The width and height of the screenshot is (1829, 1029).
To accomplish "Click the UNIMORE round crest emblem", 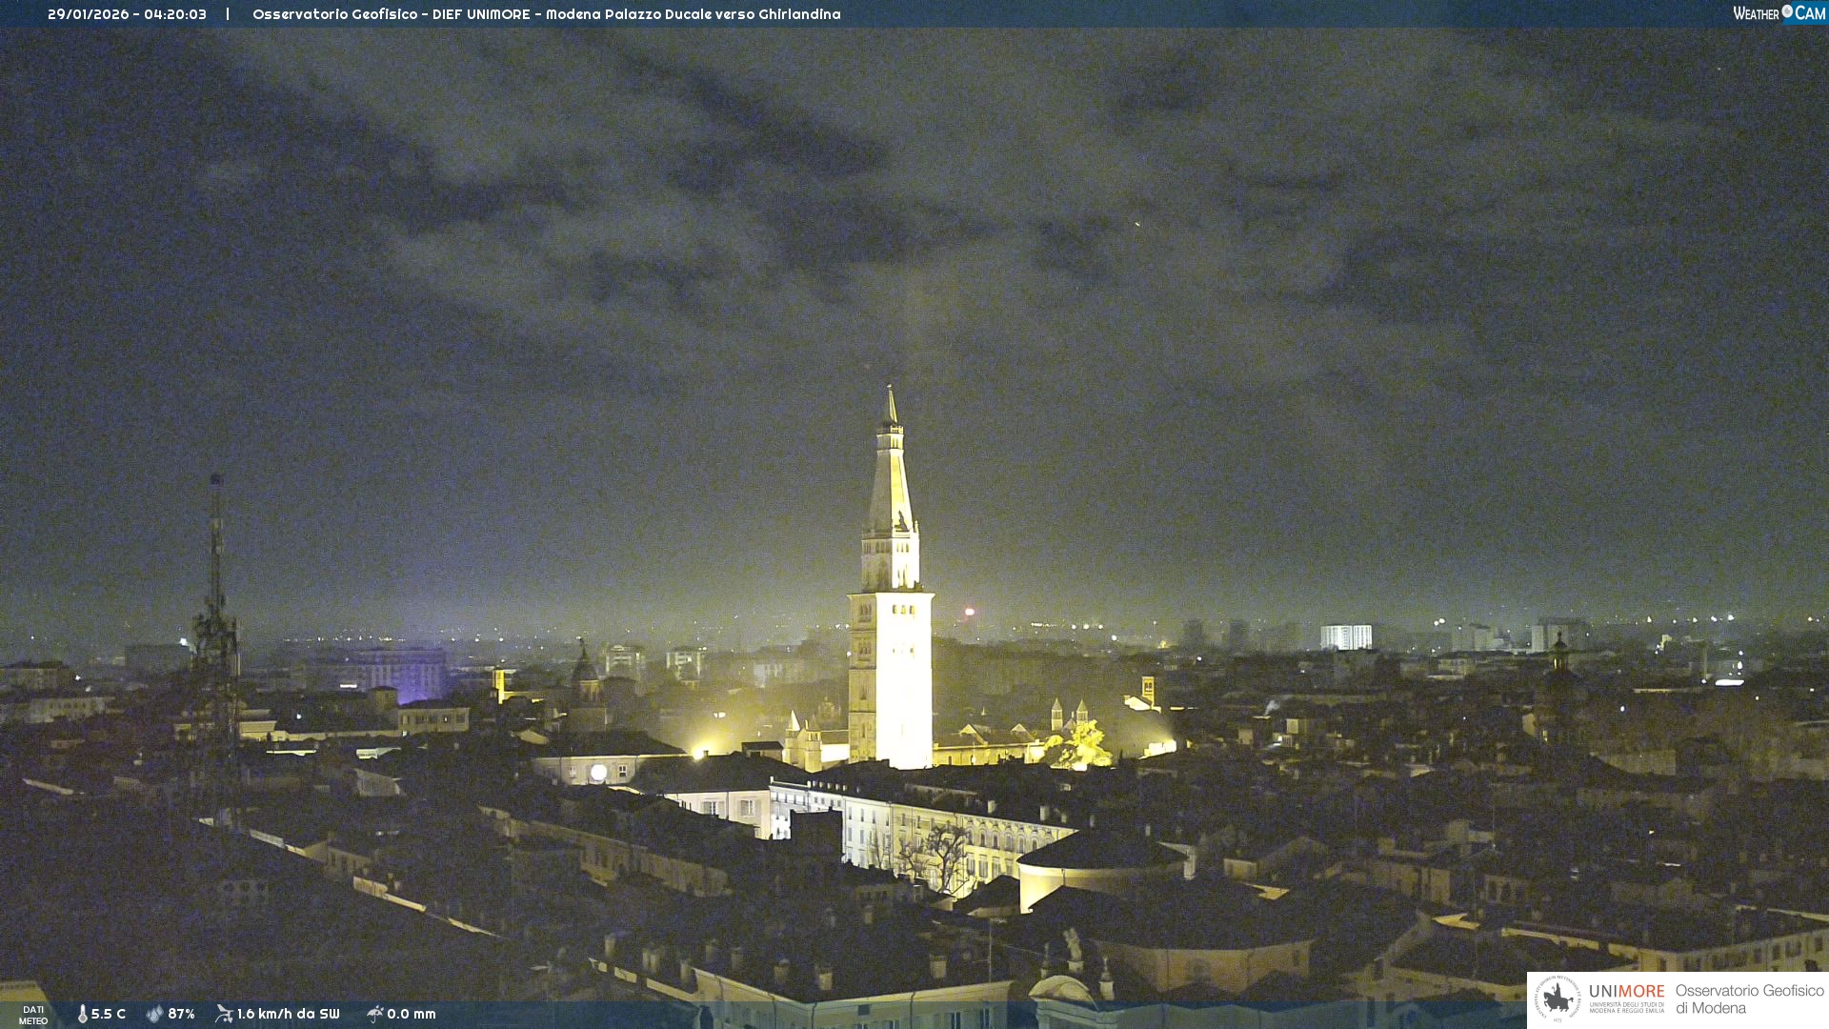I will [1558, 999].
